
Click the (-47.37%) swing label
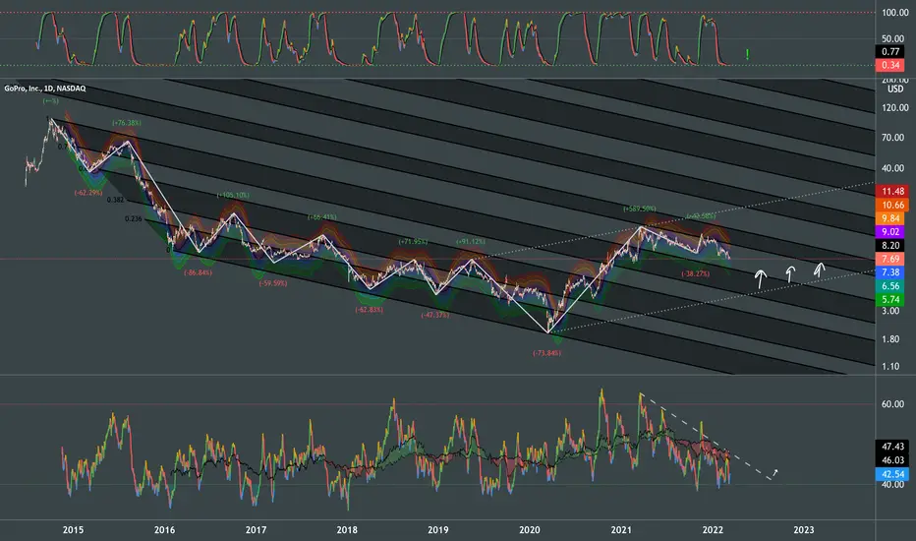click(435, 315)
